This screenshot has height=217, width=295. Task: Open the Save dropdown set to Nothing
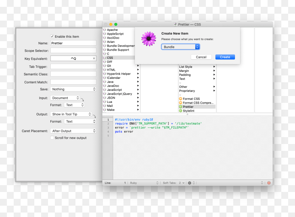click(73, 89)
